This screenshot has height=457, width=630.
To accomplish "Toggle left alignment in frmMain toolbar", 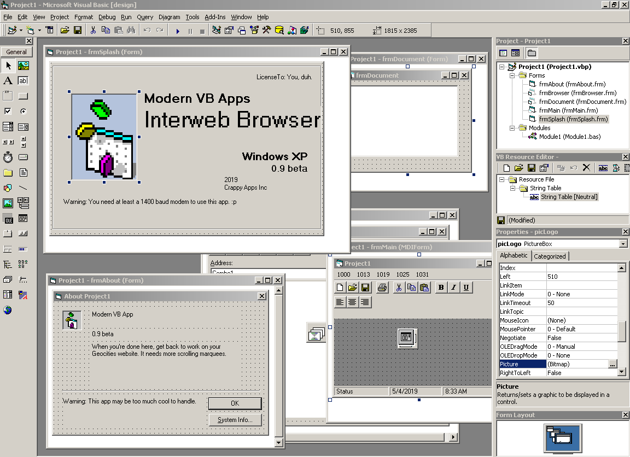I will click(x=340, y=302).
